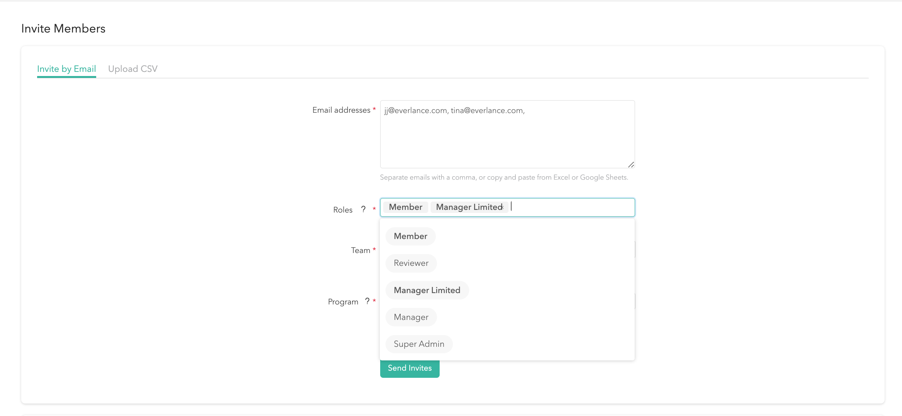
Task: Remove the Manager Limited tag from Roles
Action: click(502, 207)
